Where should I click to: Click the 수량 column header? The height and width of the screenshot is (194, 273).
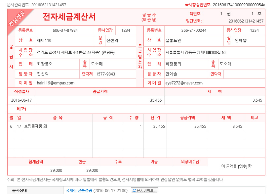(134, 118)
